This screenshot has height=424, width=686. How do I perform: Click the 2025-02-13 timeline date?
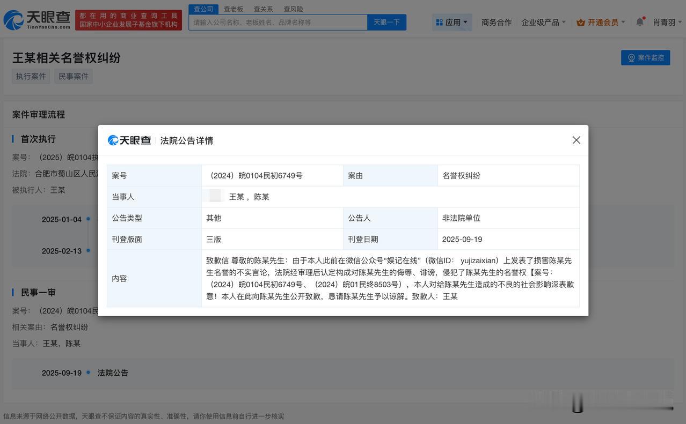pyautogui.click(x=62, y=251)
